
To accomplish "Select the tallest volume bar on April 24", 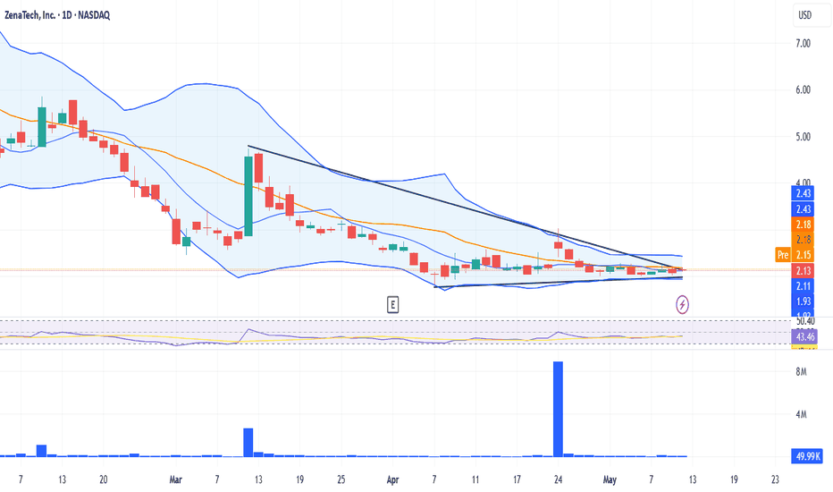I will pyautogui.click(x=558, y=409).
